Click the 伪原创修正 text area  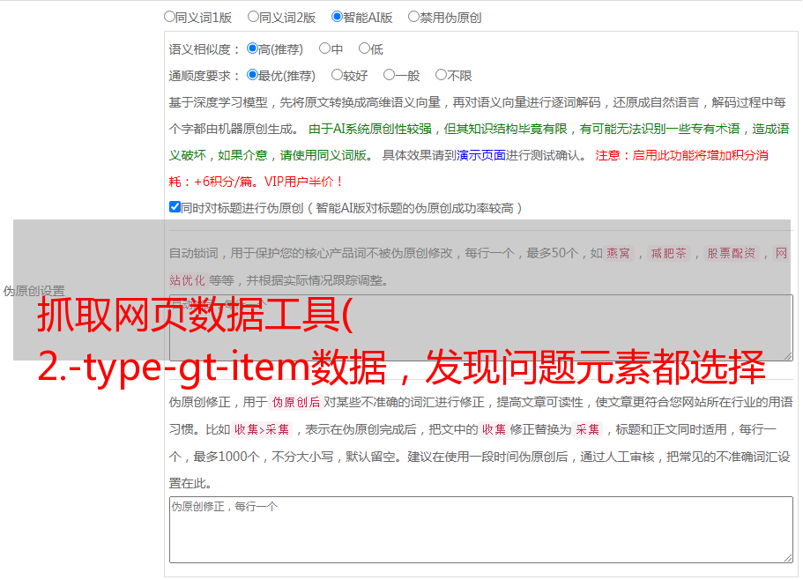[480, 529]
